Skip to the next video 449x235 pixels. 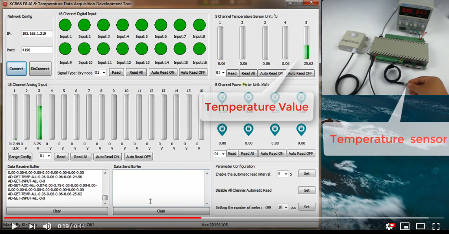click(32, 226)
